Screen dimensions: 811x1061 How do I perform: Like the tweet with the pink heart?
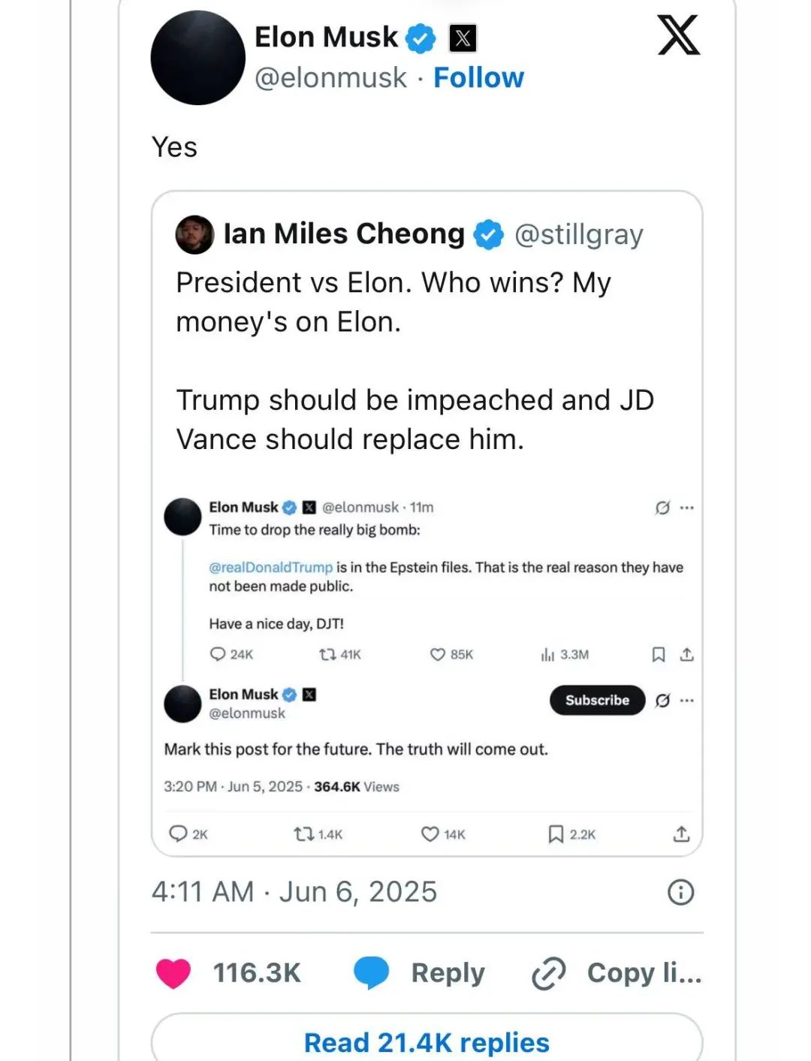coord(173,973)
